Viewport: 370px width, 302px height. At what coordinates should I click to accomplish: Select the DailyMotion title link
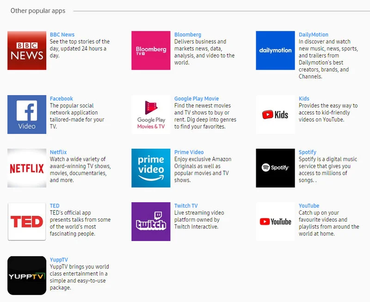[314, 35]
